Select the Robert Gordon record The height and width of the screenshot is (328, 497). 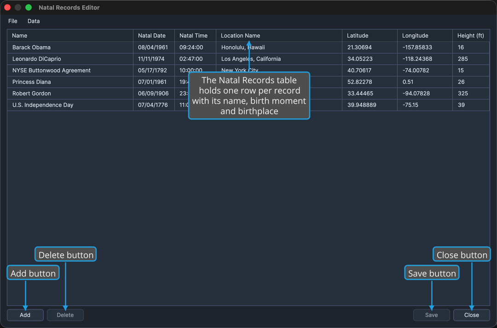tap(248, 93)
